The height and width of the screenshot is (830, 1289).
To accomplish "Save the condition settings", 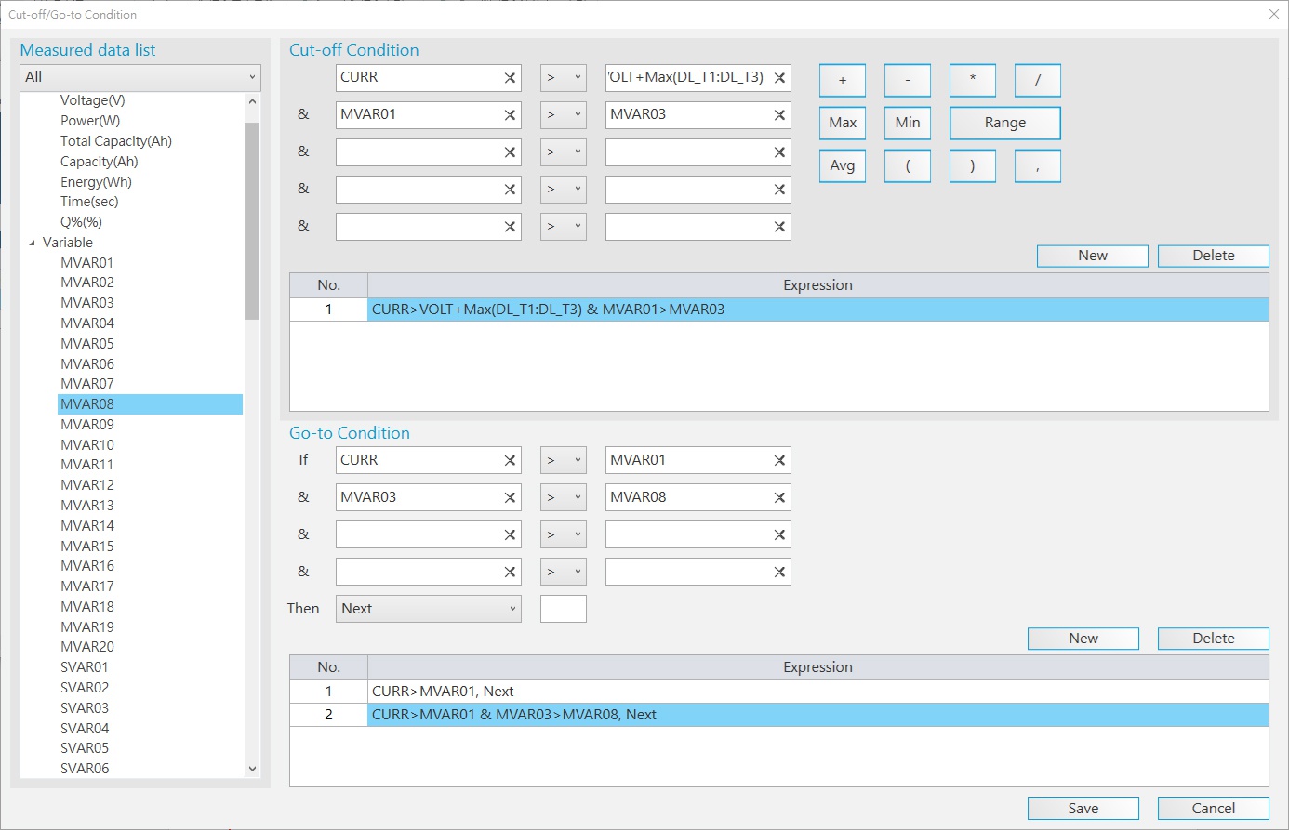I will pyautogui.click(x=1083, y=809).
